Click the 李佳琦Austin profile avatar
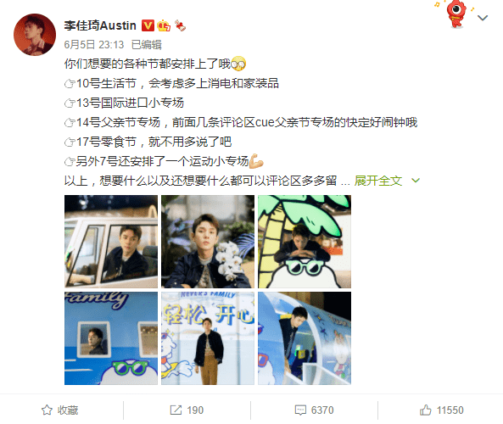The width and height of the screenshot is (503, 424). [x=35, y=35]
